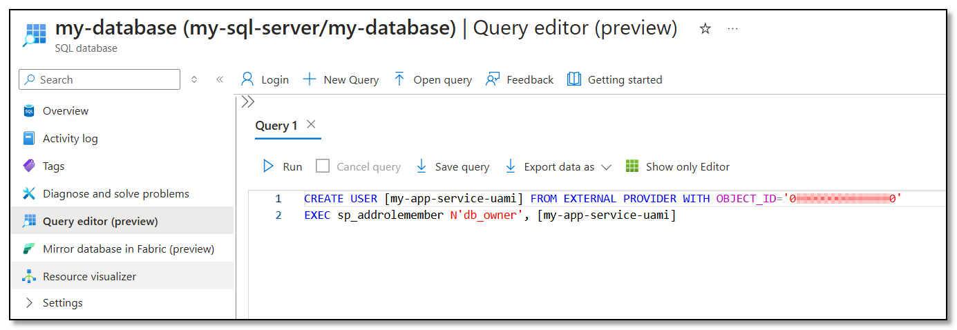
Task: Click the magnifier icon in sidebar search
Action: (x=30, y=79)
